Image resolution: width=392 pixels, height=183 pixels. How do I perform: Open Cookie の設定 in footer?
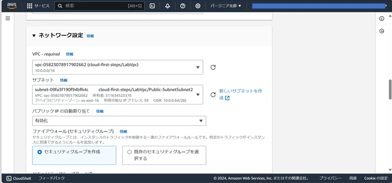click(376, 178)
